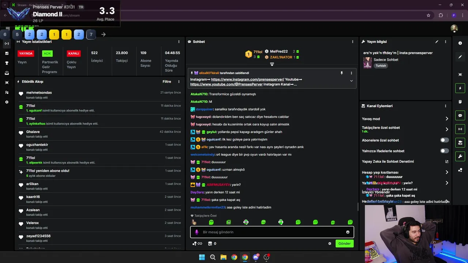The image size is (468, 263).
Task: Click the info circle icon in right toolbar
Action: 460,43
